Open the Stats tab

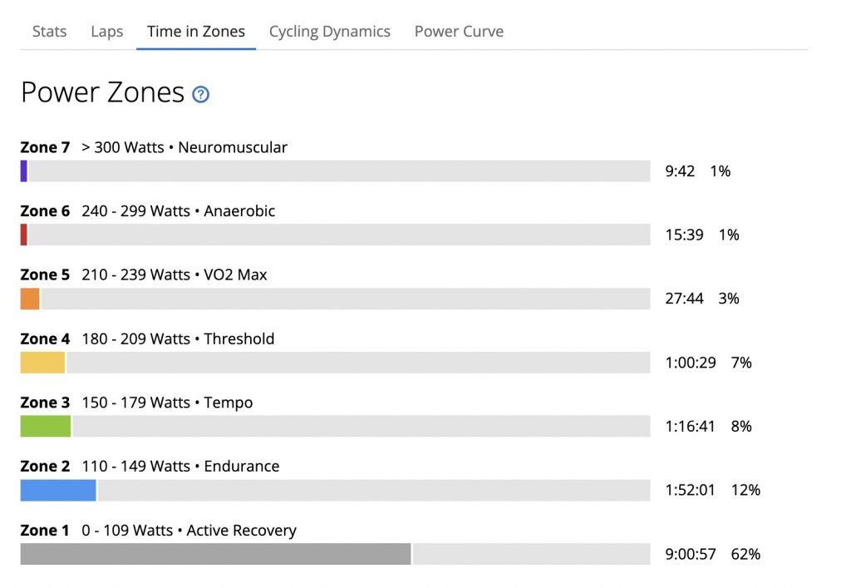click(49, 32)
